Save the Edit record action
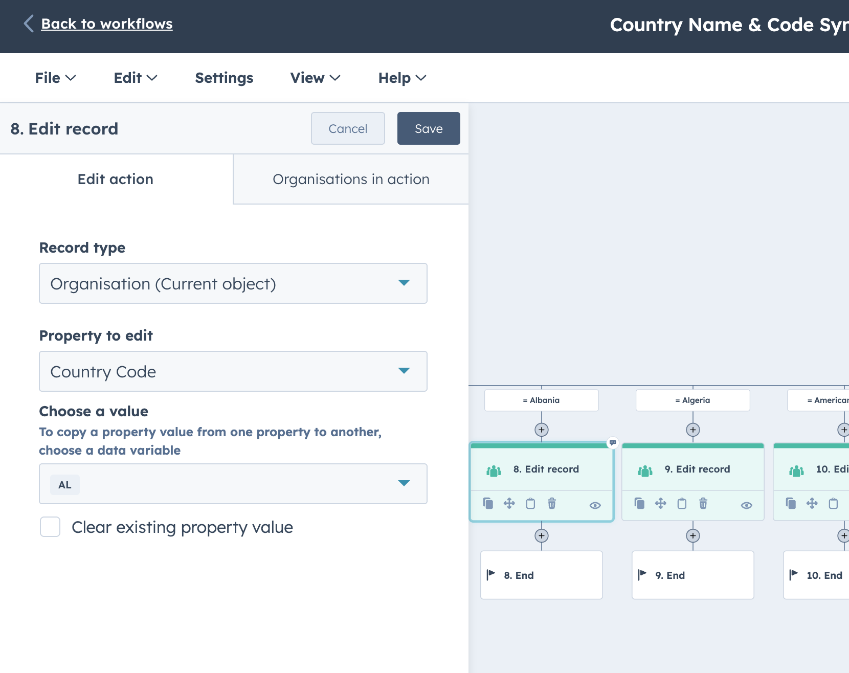The image size is (849, 673). pos(429,128)
